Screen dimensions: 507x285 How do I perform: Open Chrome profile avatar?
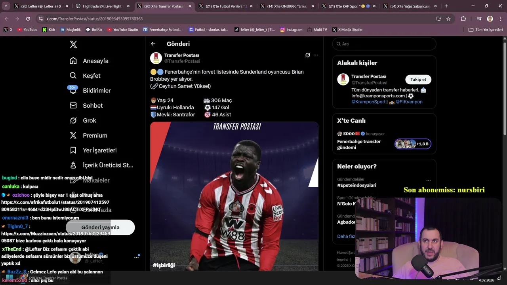click(490, 19)
